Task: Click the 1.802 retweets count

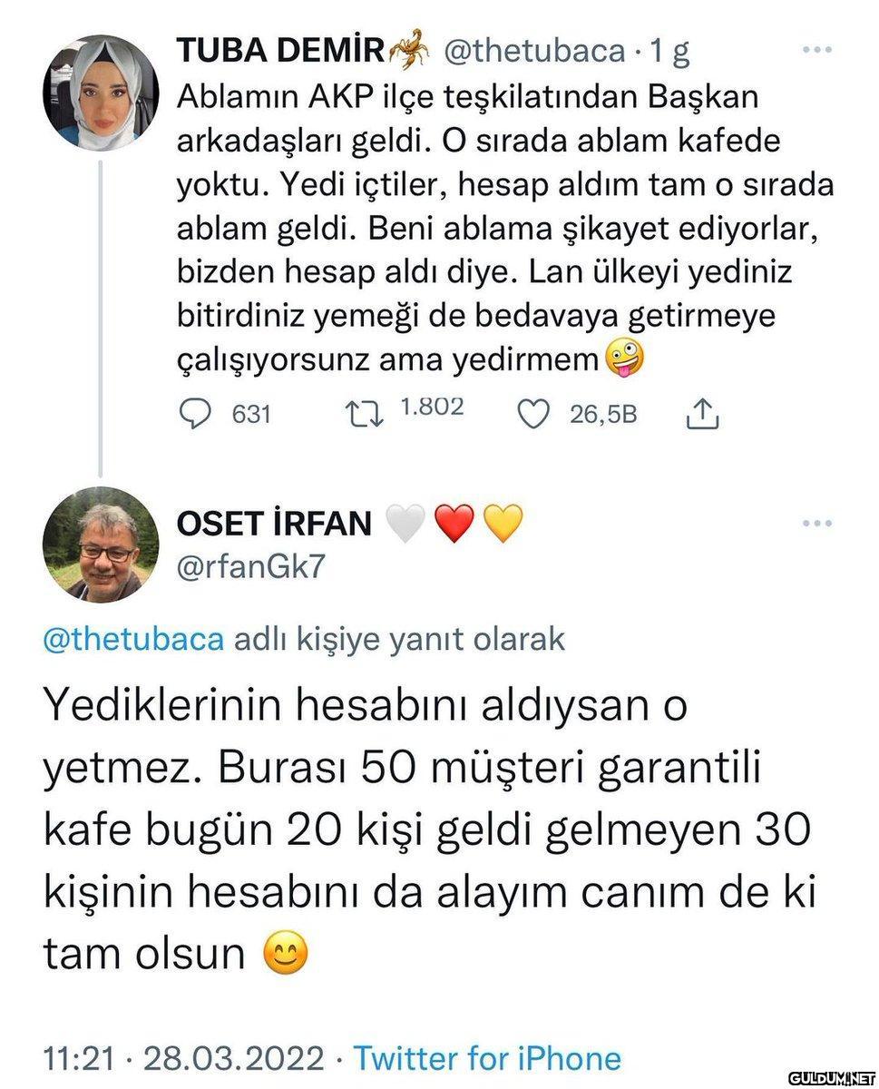Action: click(x=432, y=407)
